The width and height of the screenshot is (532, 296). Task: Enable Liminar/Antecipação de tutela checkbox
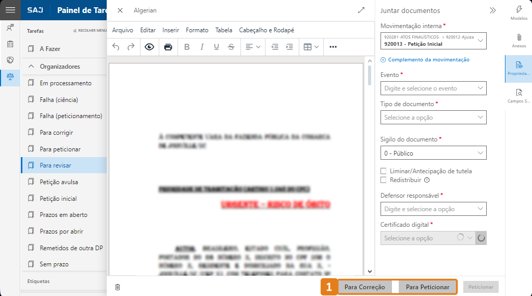tap(384, 171)
